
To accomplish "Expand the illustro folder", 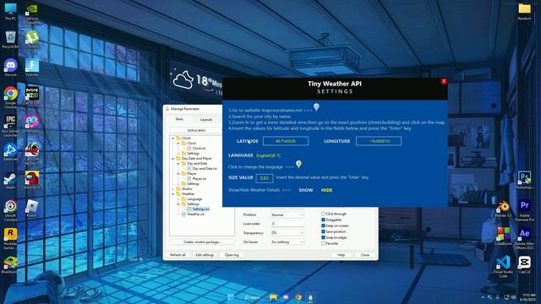I will pyautogui.click(x=173, y=189).
